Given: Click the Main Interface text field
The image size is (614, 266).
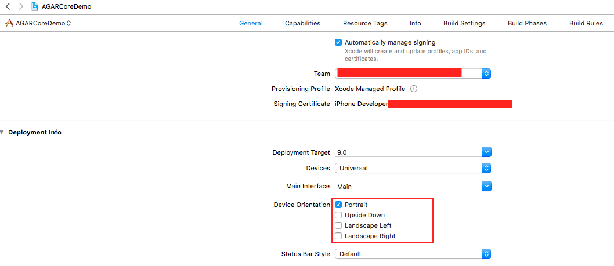Looking at the screenshot, I should pos(409,187).
